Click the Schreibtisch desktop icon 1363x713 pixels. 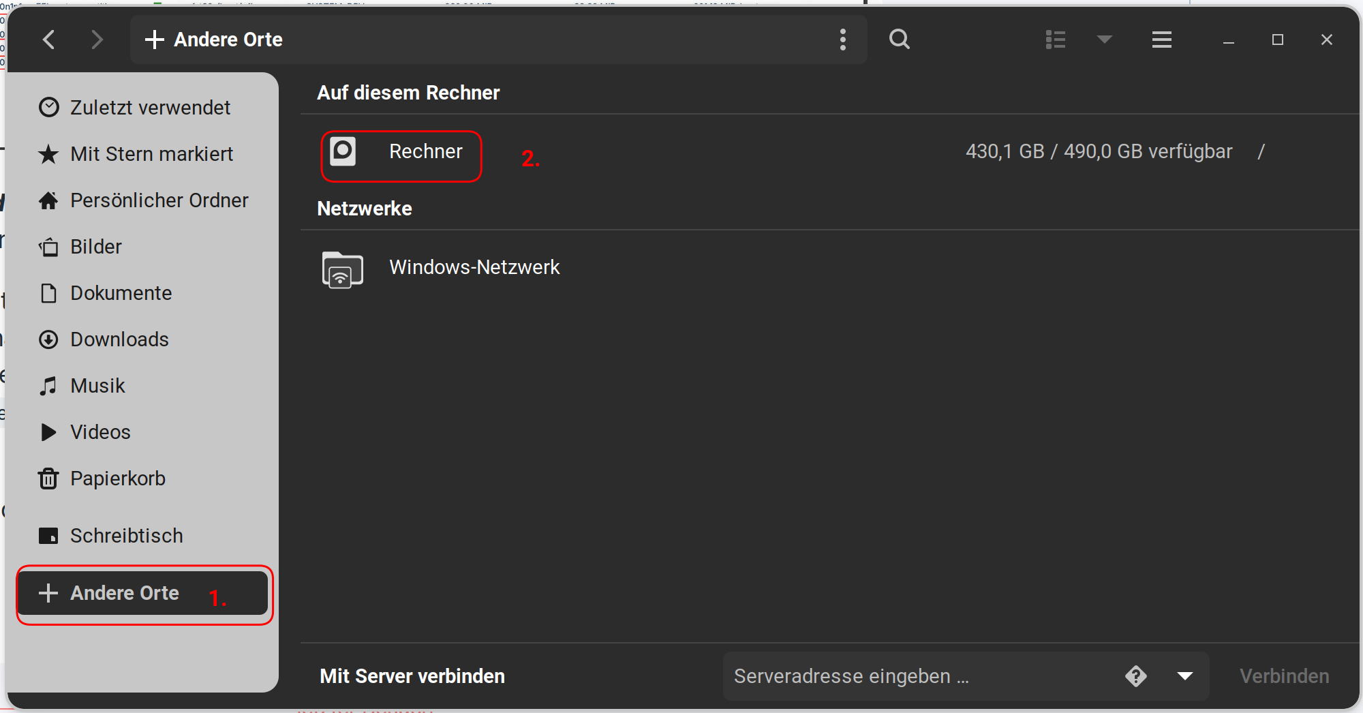tap(48, 536)
